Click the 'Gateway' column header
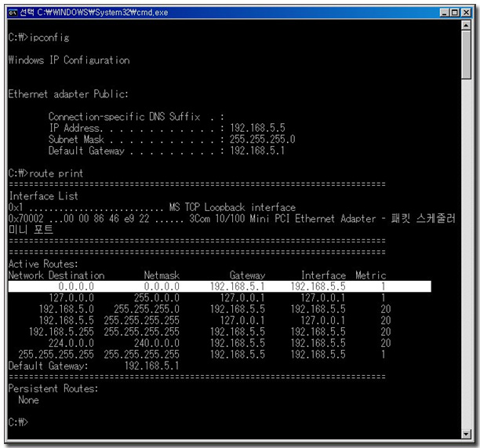 click(247, 275)
